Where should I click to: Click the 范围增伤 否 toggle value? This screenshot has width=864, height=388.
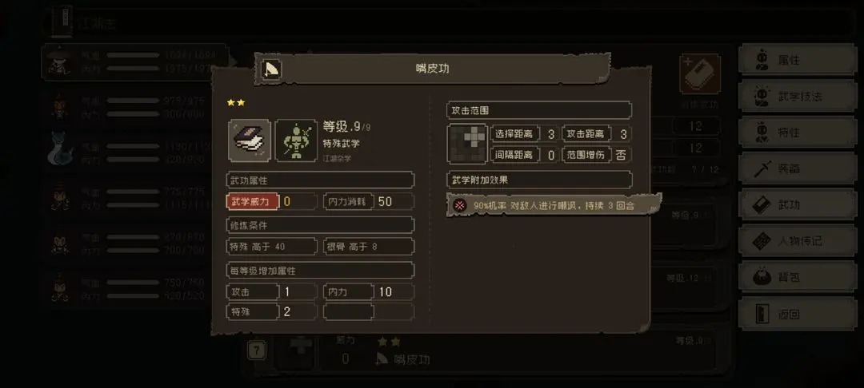click(621, 155)
